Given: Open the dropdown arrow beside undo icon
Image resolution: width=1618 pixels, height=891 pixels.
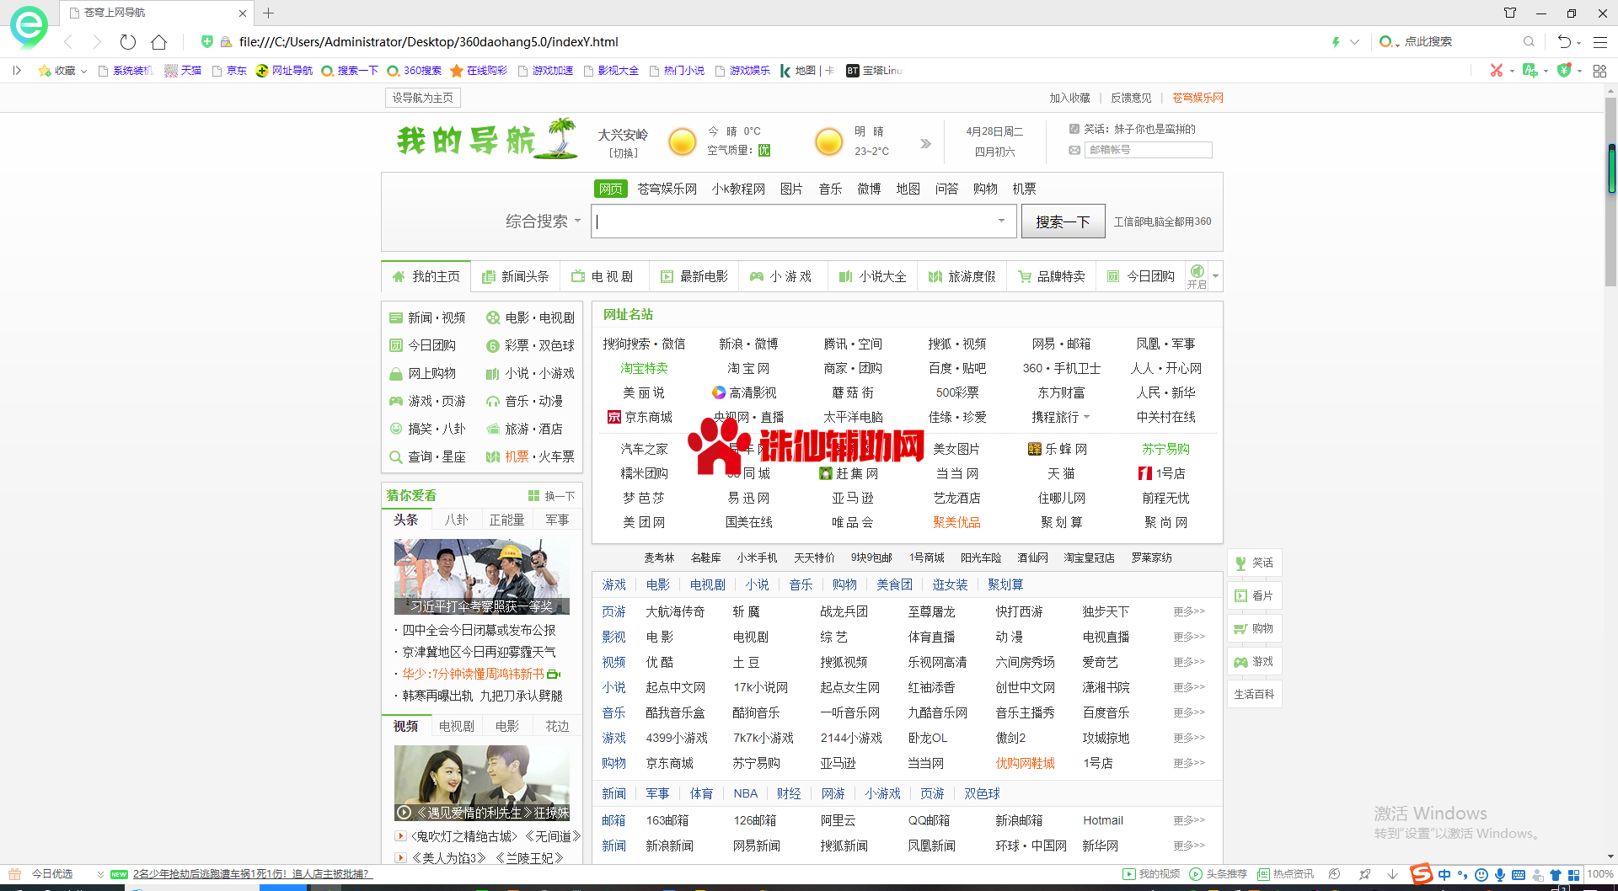Looking at the screenshot, I should click(1578, 42).
